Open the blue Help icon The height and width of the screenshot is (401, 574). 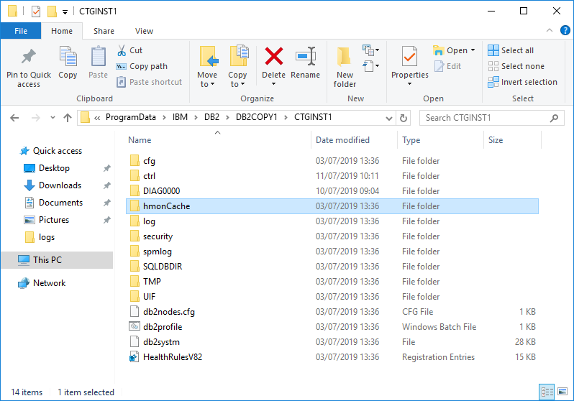[565, 30]
